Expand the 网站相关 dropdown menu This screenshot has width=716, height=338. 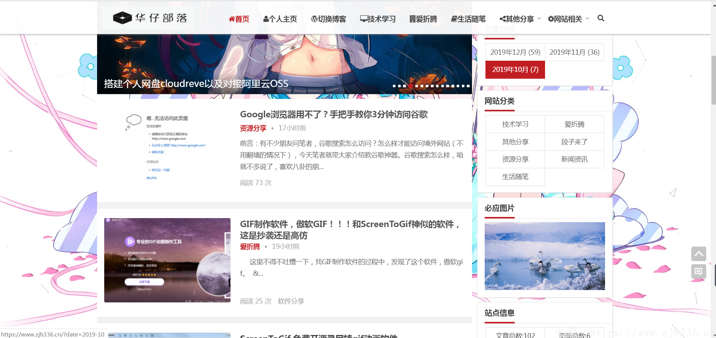pos(568,19)
